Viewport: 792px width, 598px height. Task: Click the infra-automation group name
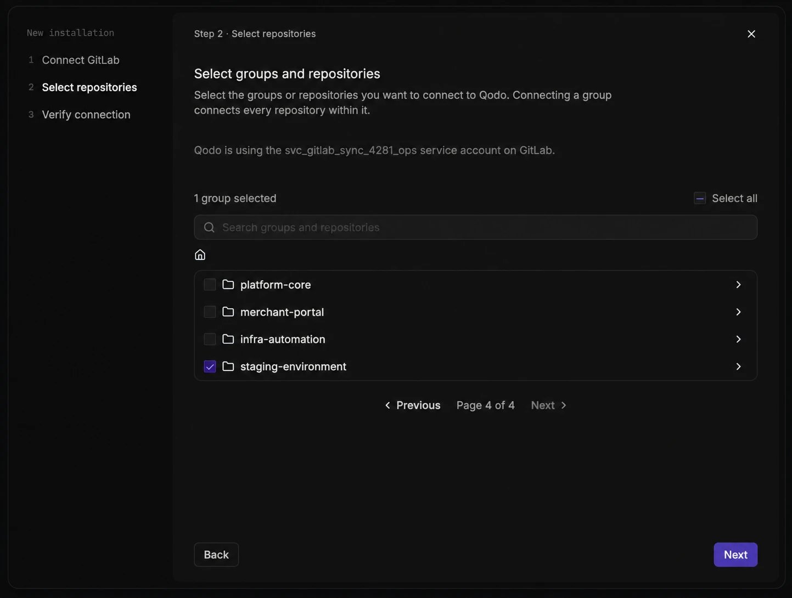click(x=283, y=339)
